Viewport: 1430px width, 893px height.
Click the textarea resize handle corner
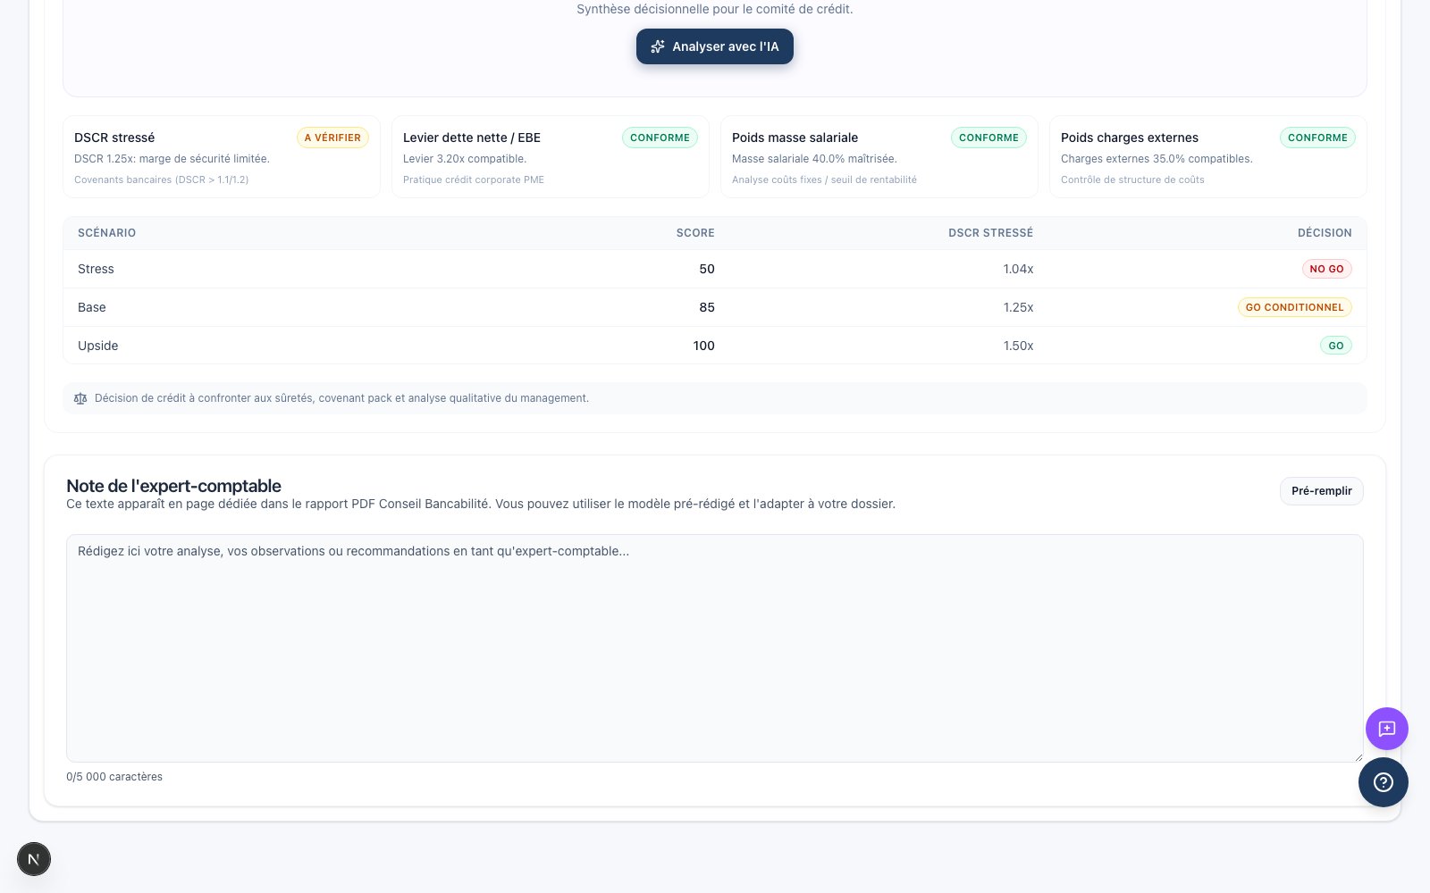point(1358,757)
